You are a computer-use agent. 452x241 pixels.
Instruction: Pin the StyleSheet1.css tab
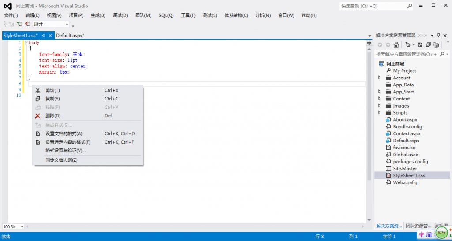(44, 36)
